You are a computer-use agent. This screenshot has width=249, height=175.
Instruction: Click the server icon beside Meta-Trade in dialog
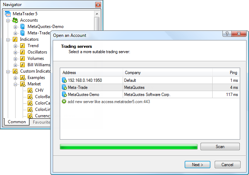pos(64,87)
